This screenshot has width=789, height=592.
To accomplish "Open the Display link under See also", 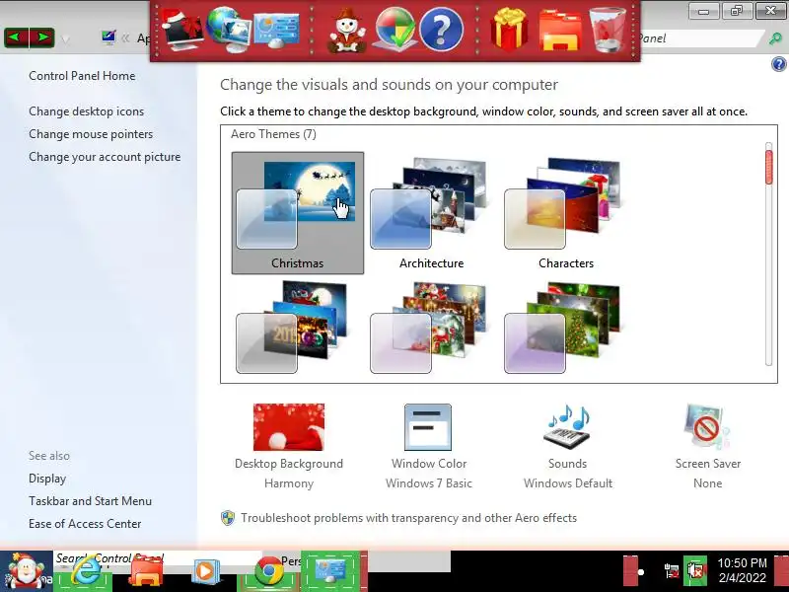I will pyautogui.click(x=47, y=479).
